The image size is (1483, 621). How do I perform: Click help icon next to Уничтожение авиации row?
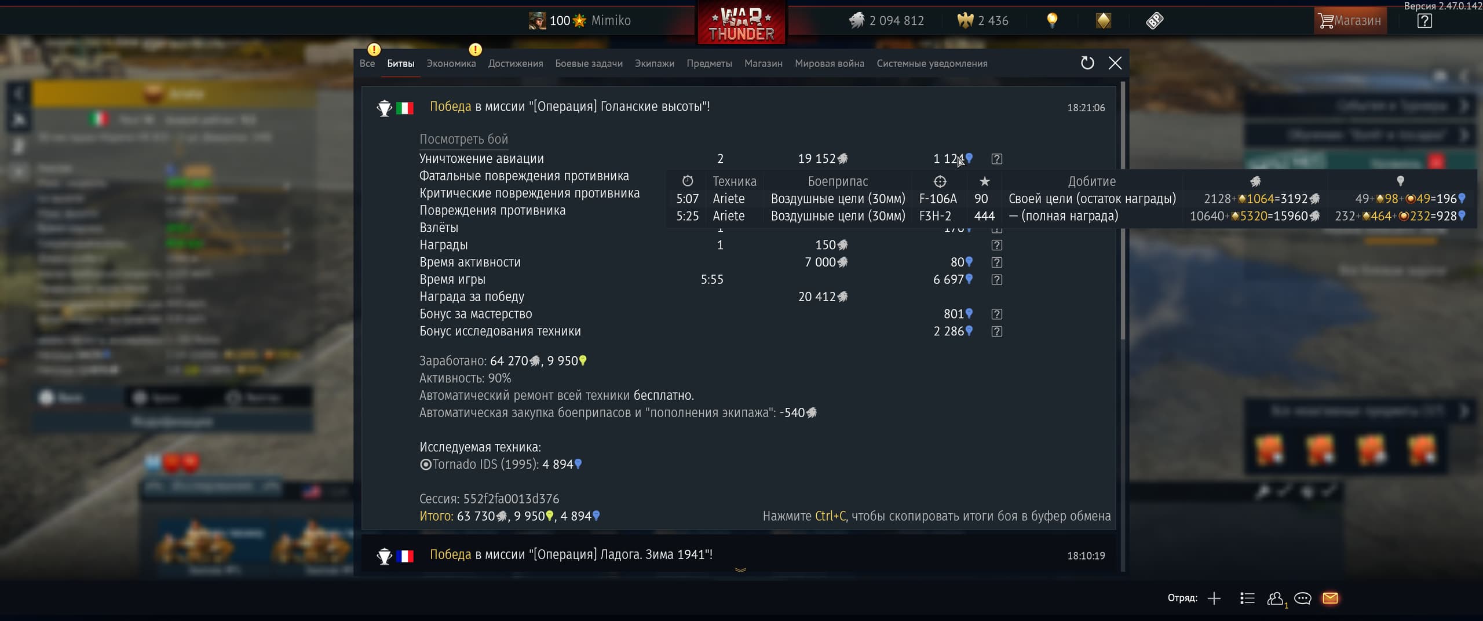point(996,159)
